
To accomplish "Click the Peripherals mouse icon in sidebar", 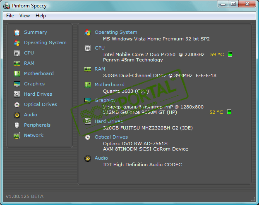I will pos(17,125).
